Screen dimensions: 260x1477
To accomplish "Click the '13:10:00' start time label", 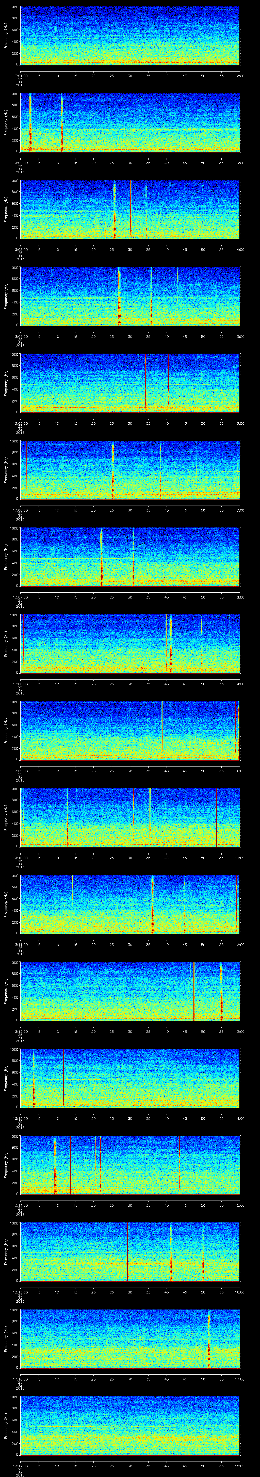I will pos(20,858).
